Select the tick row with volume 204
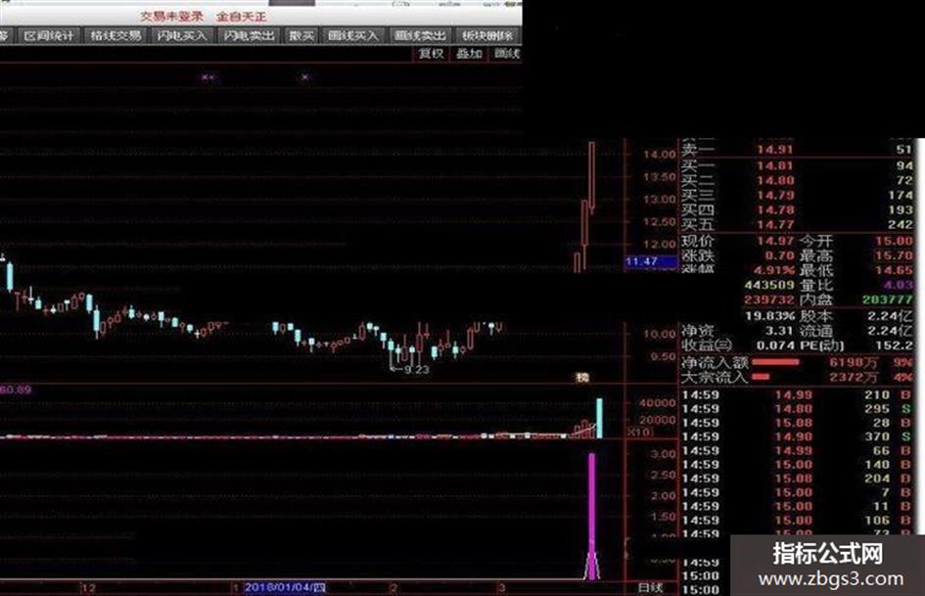This screenshot has width=925, height=596. (797, 479)
